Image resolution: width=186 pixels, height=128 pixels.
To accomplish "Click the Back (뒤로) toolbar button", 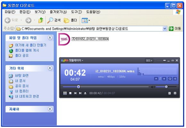I will coord(11,20).
